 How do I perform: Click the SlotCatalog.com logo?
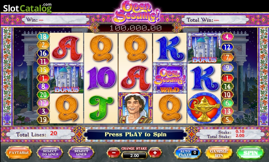pos(27,8)
